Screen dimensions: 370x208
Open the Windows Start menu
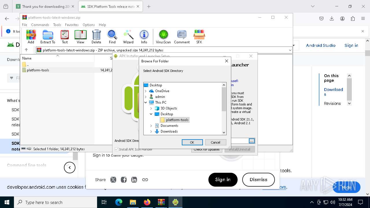pyautogui.click(x=7, y=202)
